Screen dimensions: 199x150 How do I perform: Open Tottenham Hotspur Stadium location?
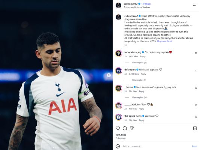point(137,7)
